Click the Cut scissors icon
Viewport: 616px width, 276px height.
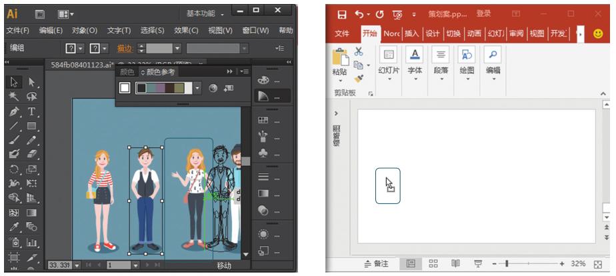coord(358,51)
